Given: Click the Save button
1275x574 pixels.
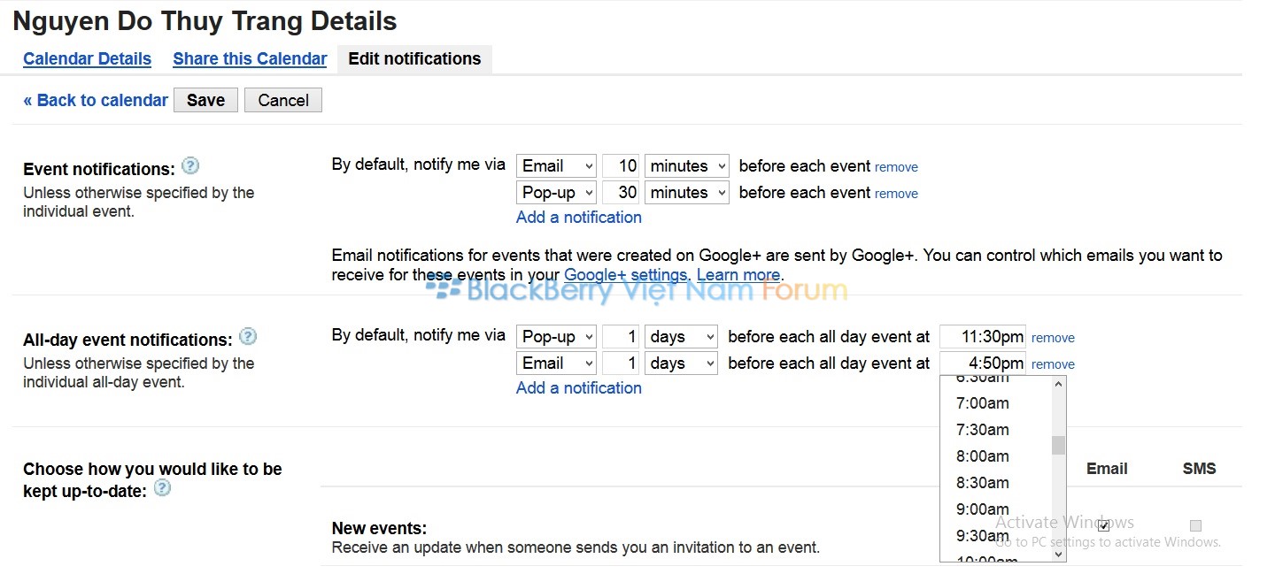Looking at the screenshot, I should pos(205,100).
